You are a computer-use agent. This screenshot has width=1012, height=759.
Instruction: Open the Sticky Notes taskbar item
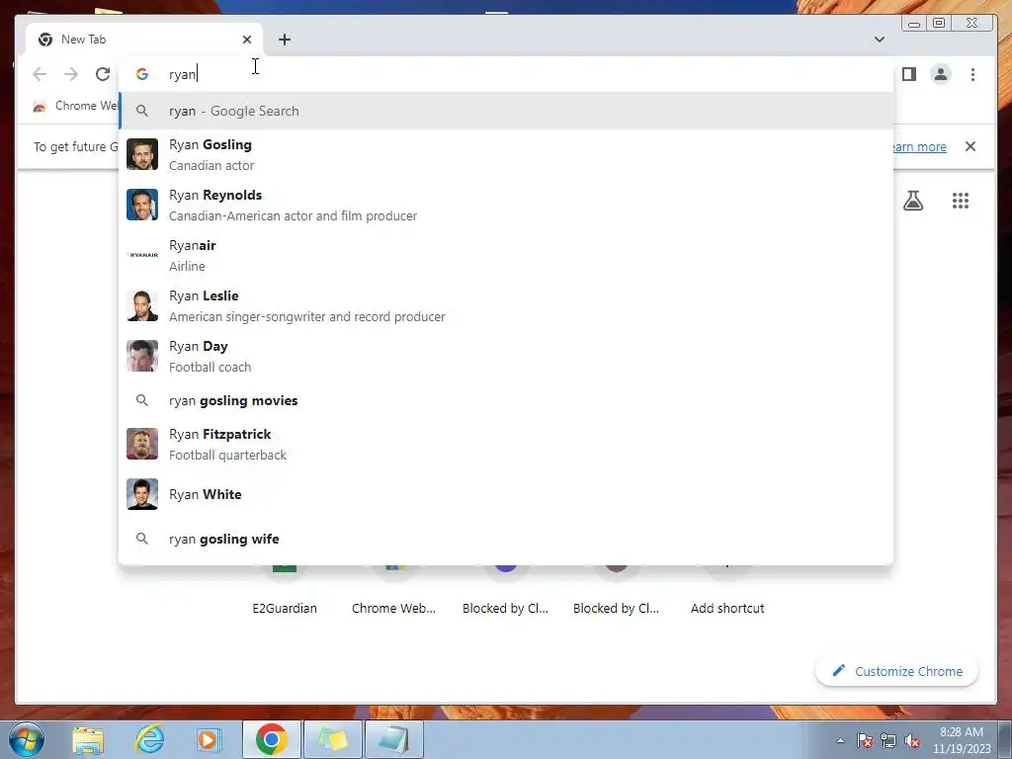[332, 739]
